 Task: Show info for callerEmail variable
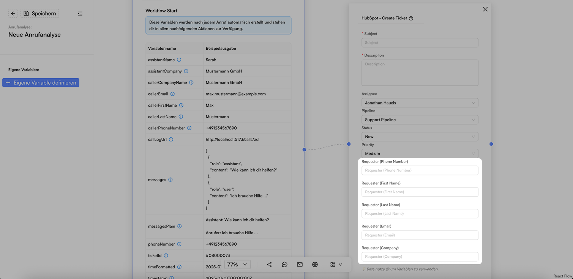(x=172, y=94)
